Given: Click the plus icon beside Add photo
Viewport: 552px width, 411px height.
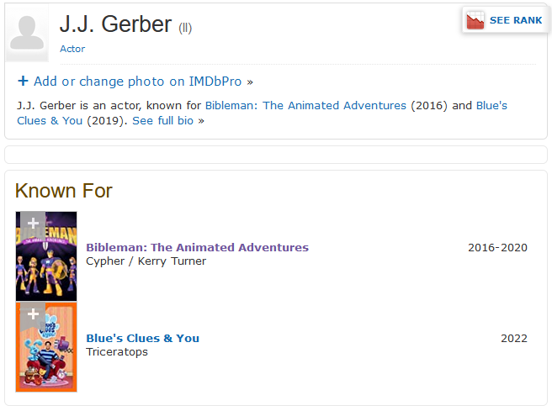Looking at the screenshot, I should [23, 82].
